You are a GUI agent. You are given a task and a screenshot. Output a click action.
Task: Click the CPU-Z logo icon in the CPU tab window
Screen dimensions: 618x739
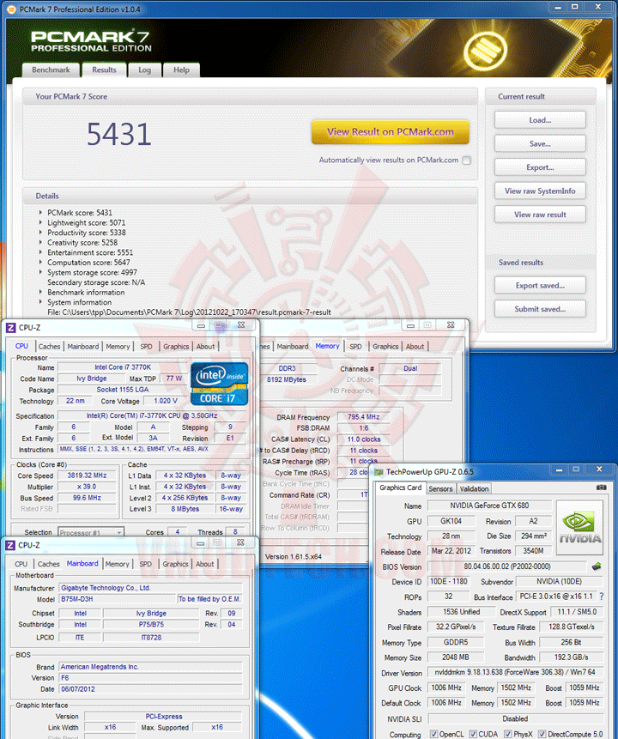(x=10, y=328)
